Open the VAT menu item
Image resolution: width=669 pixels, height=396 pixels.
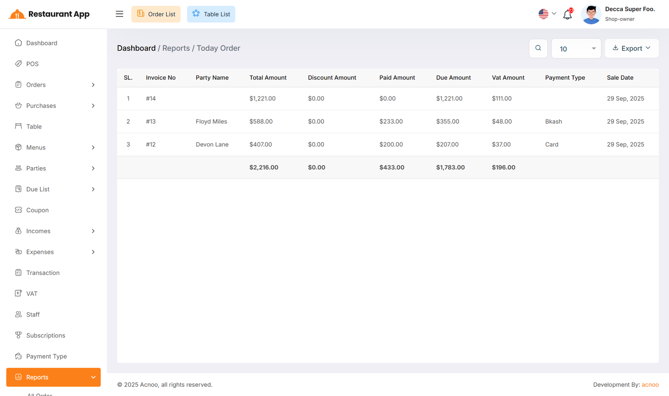pos(54,294)
